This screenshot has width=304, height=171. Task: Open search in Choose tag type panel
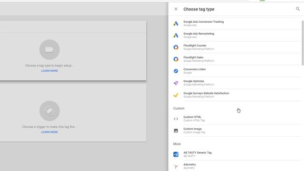298,9
